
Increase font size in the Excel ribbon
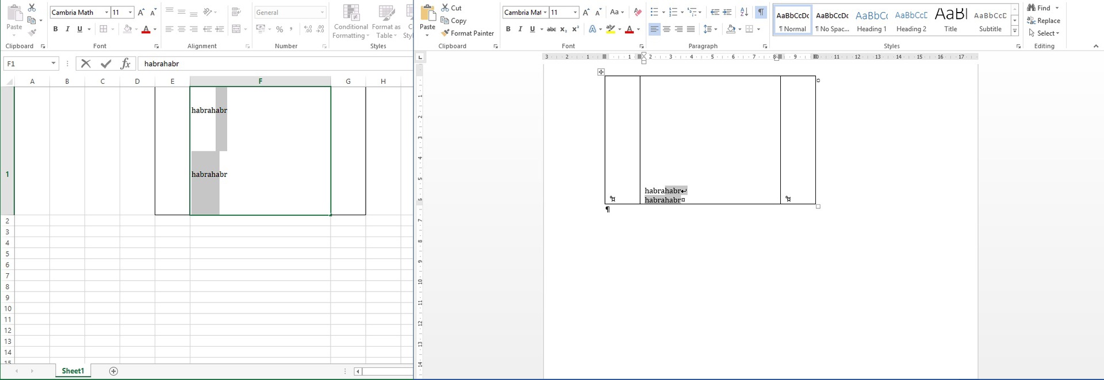click(x=141, y=12)
